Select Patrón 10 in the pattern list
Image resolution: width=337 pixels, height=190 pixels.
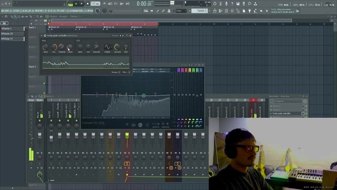point(12,34)
